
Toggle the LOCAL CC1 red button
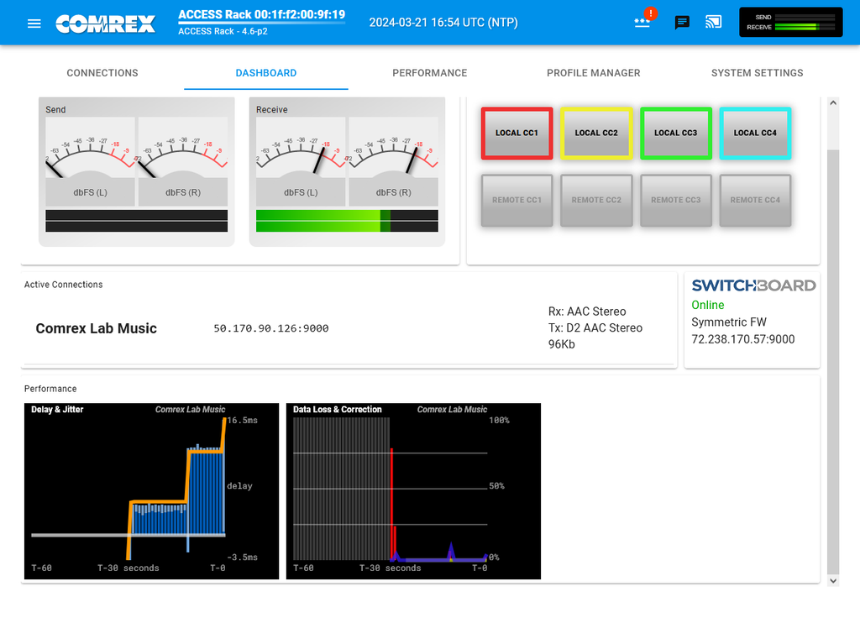pos(517,133)
